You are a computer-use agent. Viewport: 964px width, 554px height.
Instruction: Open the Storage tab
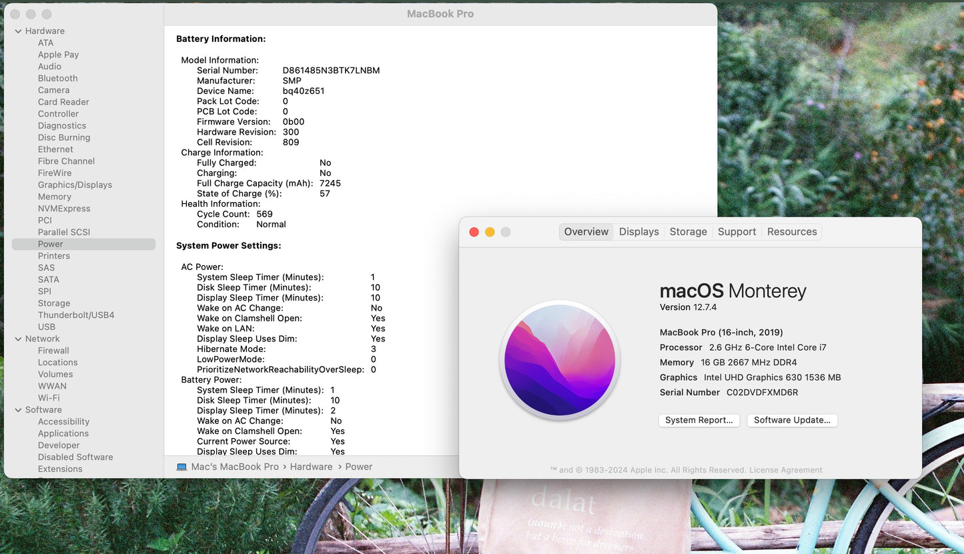[x=688, y=232]
